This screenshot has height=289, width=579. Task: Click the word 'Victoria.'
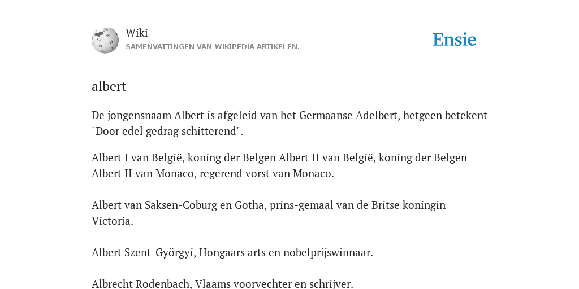113,221
